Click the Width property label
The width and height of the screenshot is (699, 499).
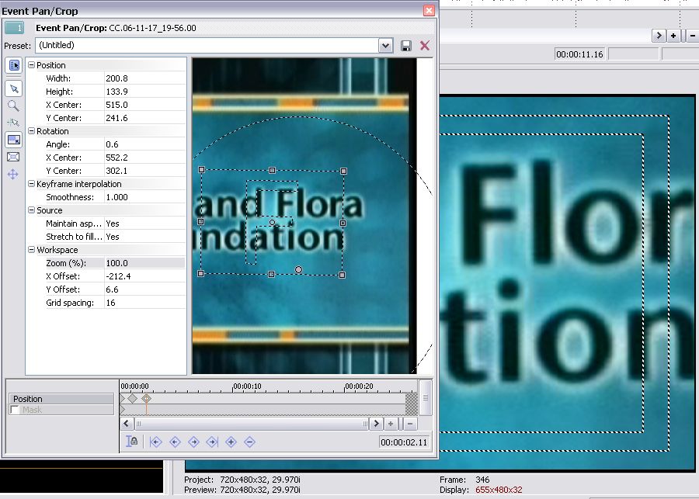(x=58, y=78)
